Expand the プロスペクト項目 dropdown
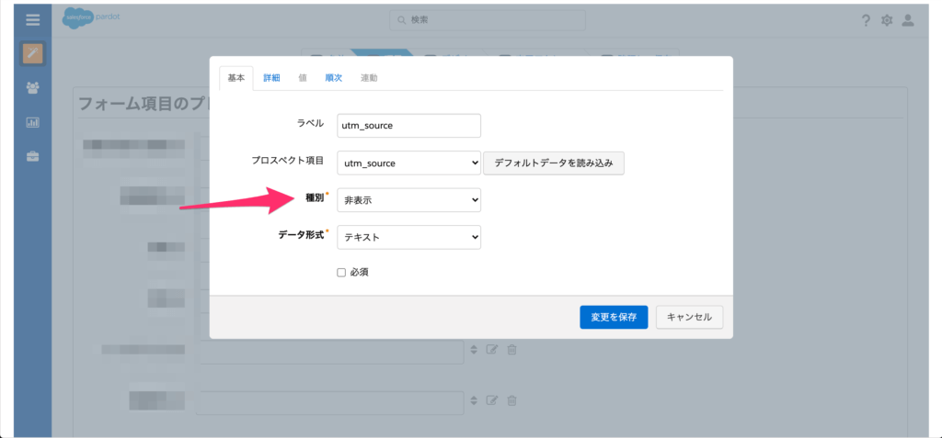 (x=408, y=163)
